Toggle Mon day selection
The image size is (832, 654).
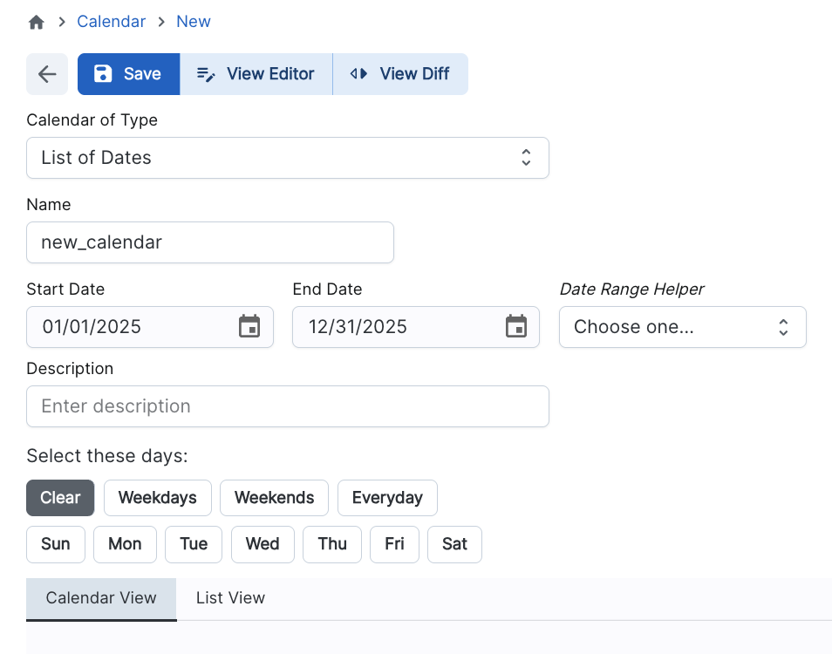[x=125, y=544]
